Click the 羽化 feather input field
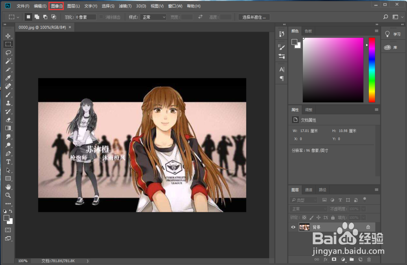The height and width of the screenshot is (265, 407). tap(85, 17)
